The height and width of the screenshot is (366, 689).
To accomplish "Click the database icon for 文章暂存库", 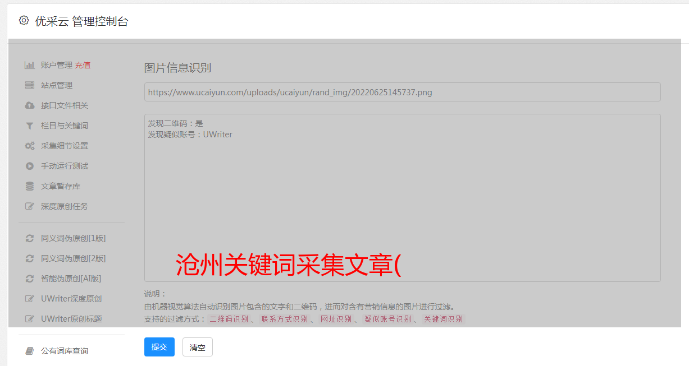I will (x=30, y=186).
